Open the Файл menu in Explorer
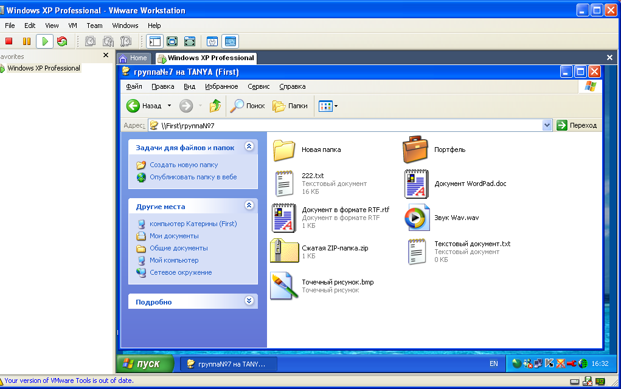Screen dimensions: 621x389 134,86
